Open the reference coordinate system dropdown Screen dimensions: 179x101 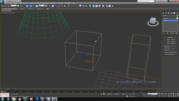coord(41,6)
